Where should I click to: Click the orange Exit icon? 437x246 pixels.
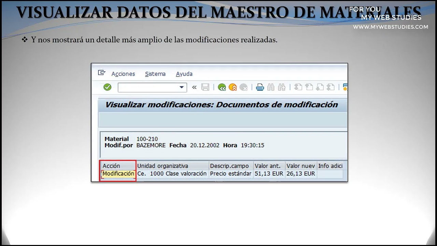point(233,87)
